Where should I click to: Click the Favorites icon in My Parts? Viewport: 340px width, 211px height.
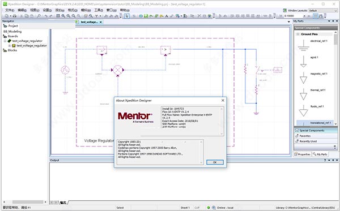pyautogui.click(x=297, y=136)
